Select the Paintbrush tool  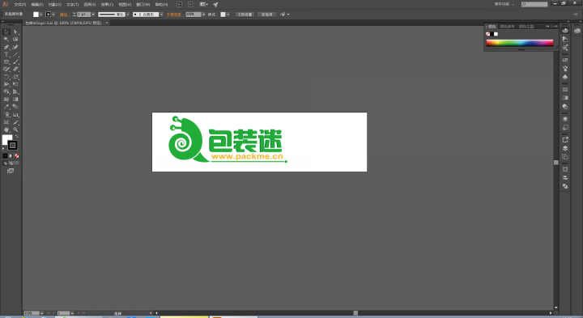(15, 62)
